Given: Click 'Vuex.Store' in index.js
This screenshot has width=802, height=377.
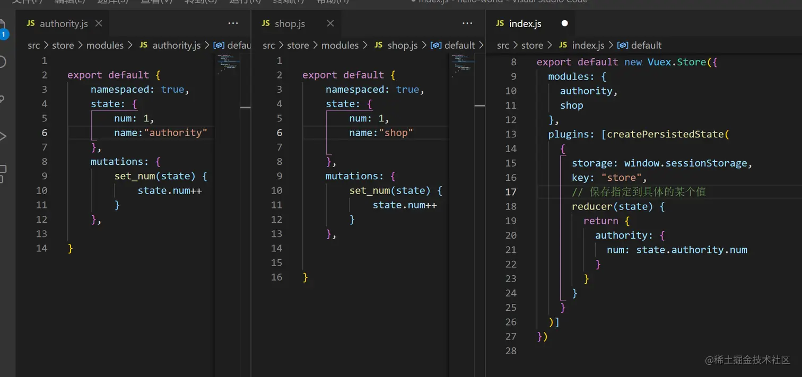Looking at the screenshot, I should point(677,62).
